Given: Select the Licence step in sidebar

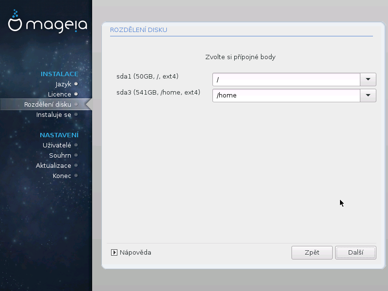Looking at the screenshot, I should tap(59, 94).
